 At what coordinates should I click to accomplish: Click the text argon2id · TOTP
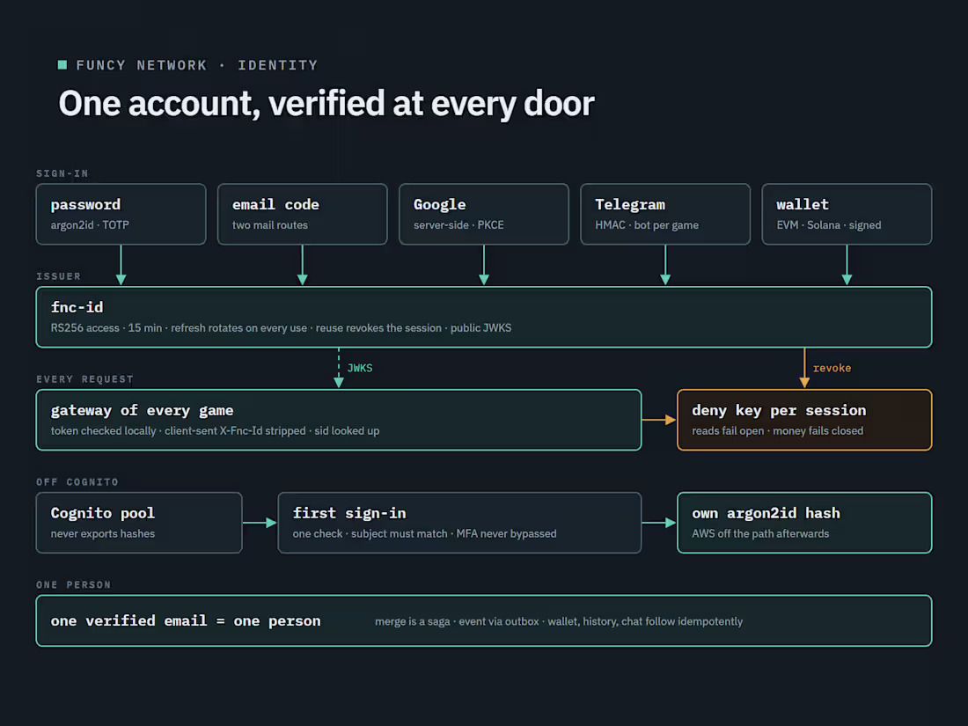coord(90,225)
